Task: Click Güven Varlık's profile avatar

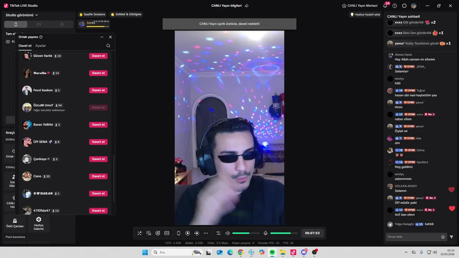Action: click(27, 56)
